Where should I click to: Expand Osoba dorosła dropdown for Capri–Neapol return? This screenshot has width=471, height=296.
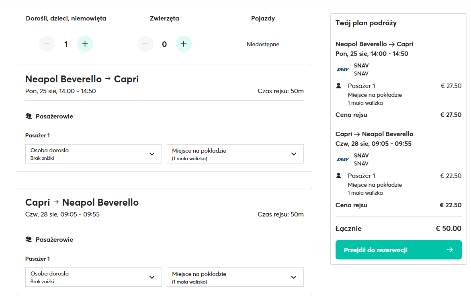[x=93, y=277]
